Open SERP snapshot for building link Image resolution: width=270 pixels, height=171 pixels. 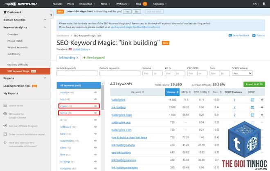pyautogui.click(x=252, y=100)
